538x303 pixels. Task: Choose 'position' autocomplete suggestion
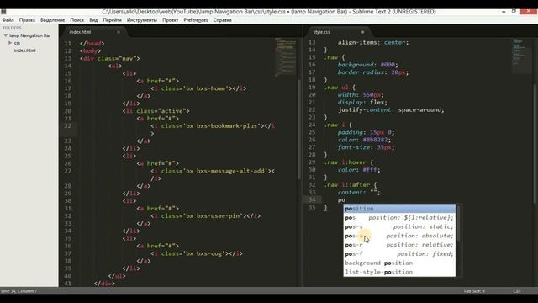click(x=399, y=209)
